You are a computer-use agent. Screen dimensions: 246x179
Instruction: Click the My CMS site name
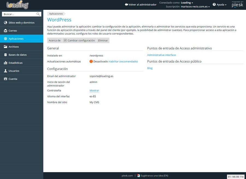coord(94,102)
